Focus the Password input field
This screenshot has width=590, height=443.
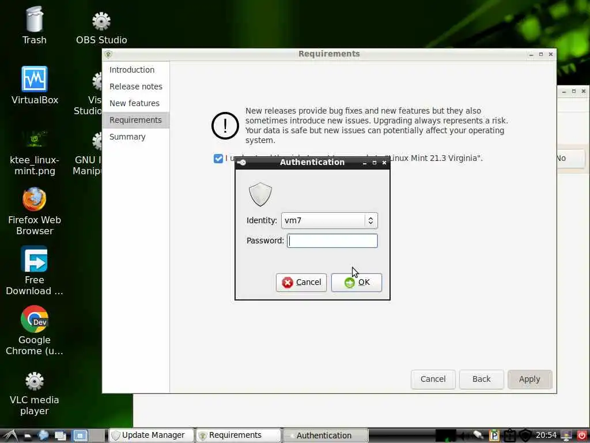(x=332, y=241)
